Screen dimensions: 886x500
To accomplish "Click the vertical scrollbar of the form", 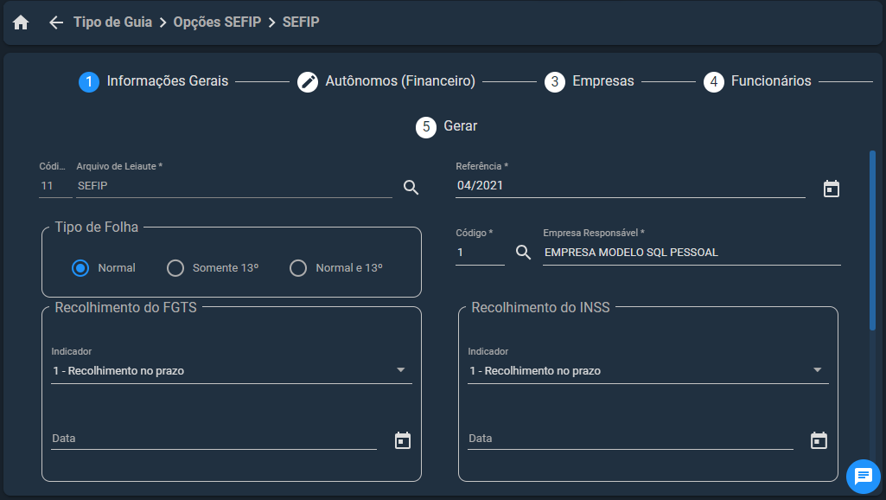I will point(872,240).
